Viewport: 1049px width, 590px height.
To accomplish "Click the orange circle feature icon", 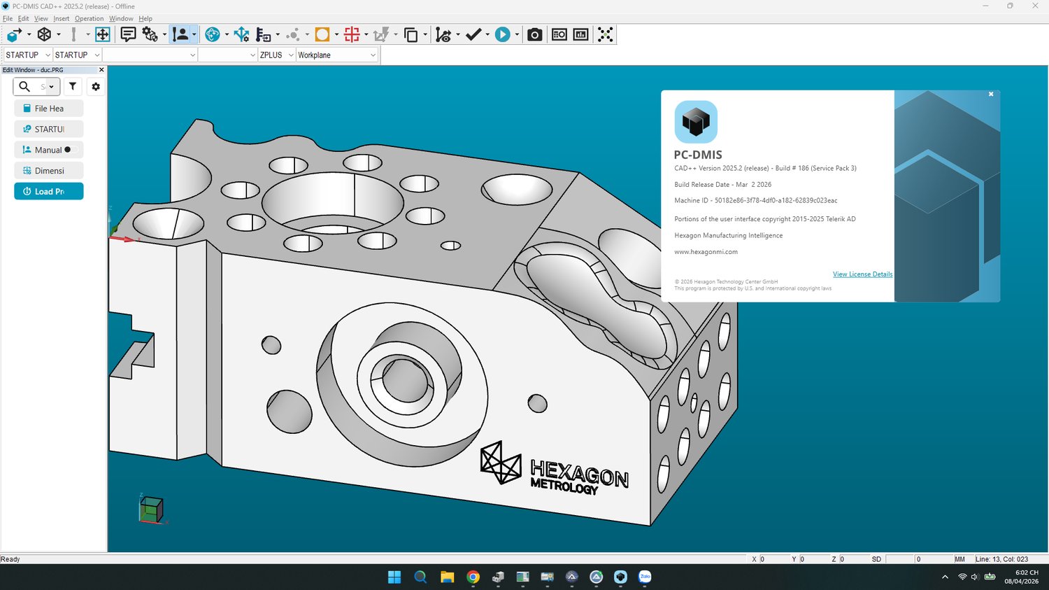I will 322,34.
